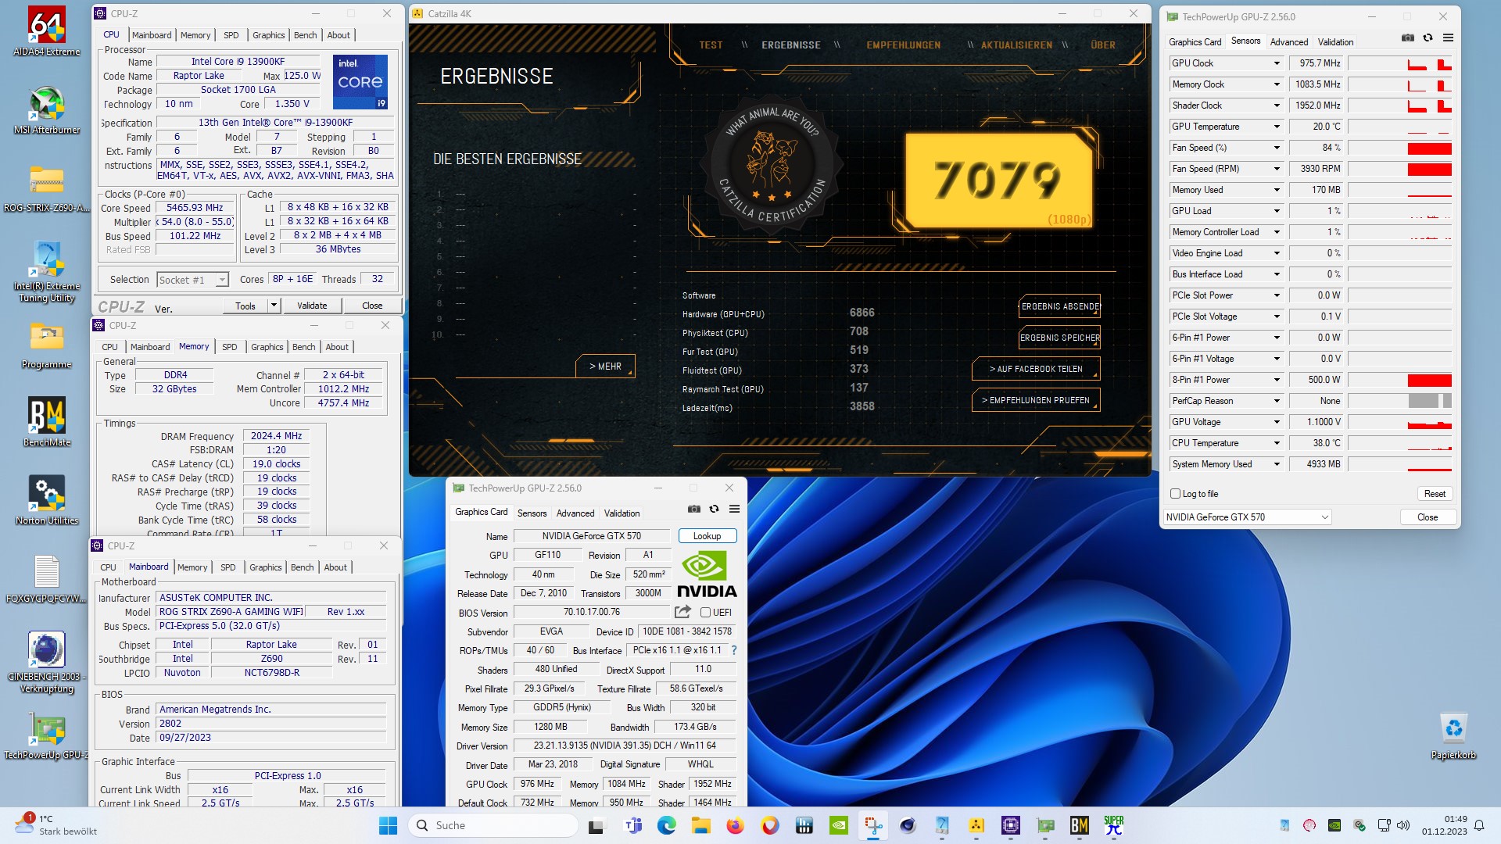Open Firefox from taskbar
Image resolution: width=1501 pixels, height=844 pixels.
point(735,825)
